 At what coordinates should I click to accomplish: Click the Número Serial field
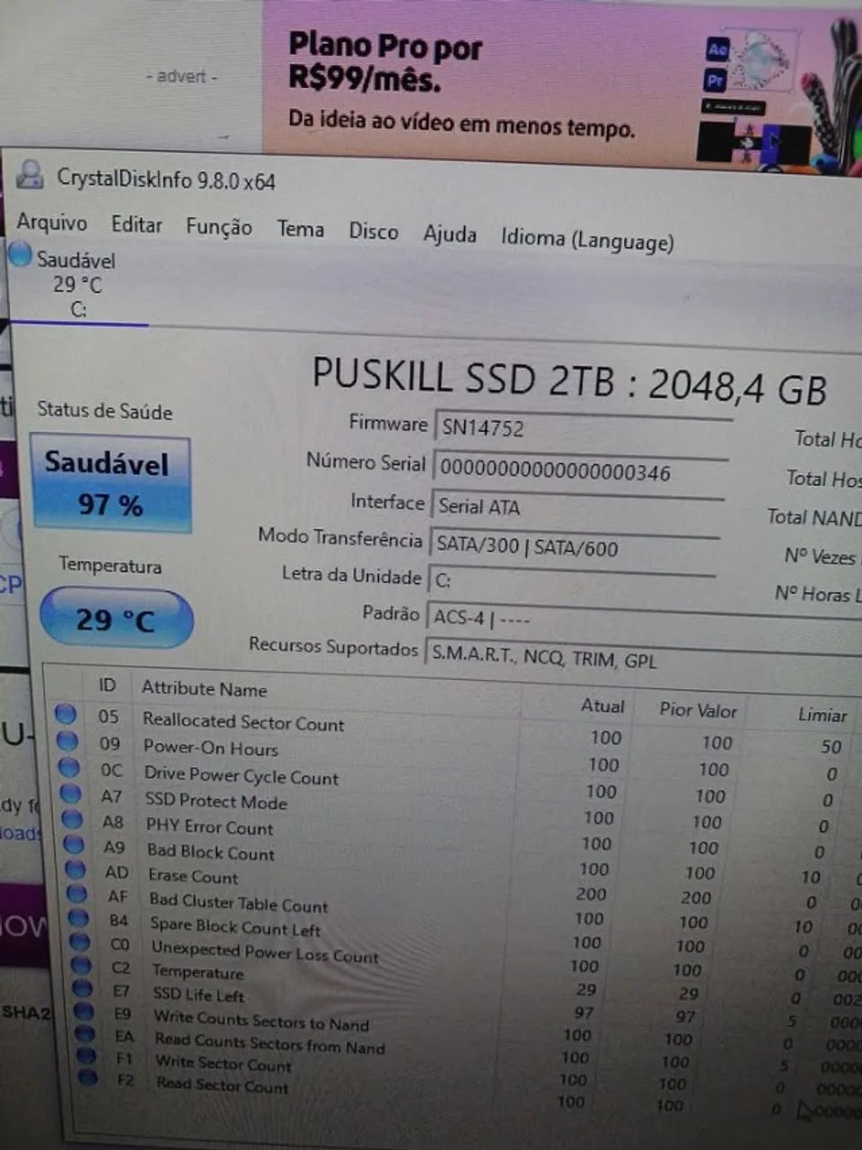[580, 471]
